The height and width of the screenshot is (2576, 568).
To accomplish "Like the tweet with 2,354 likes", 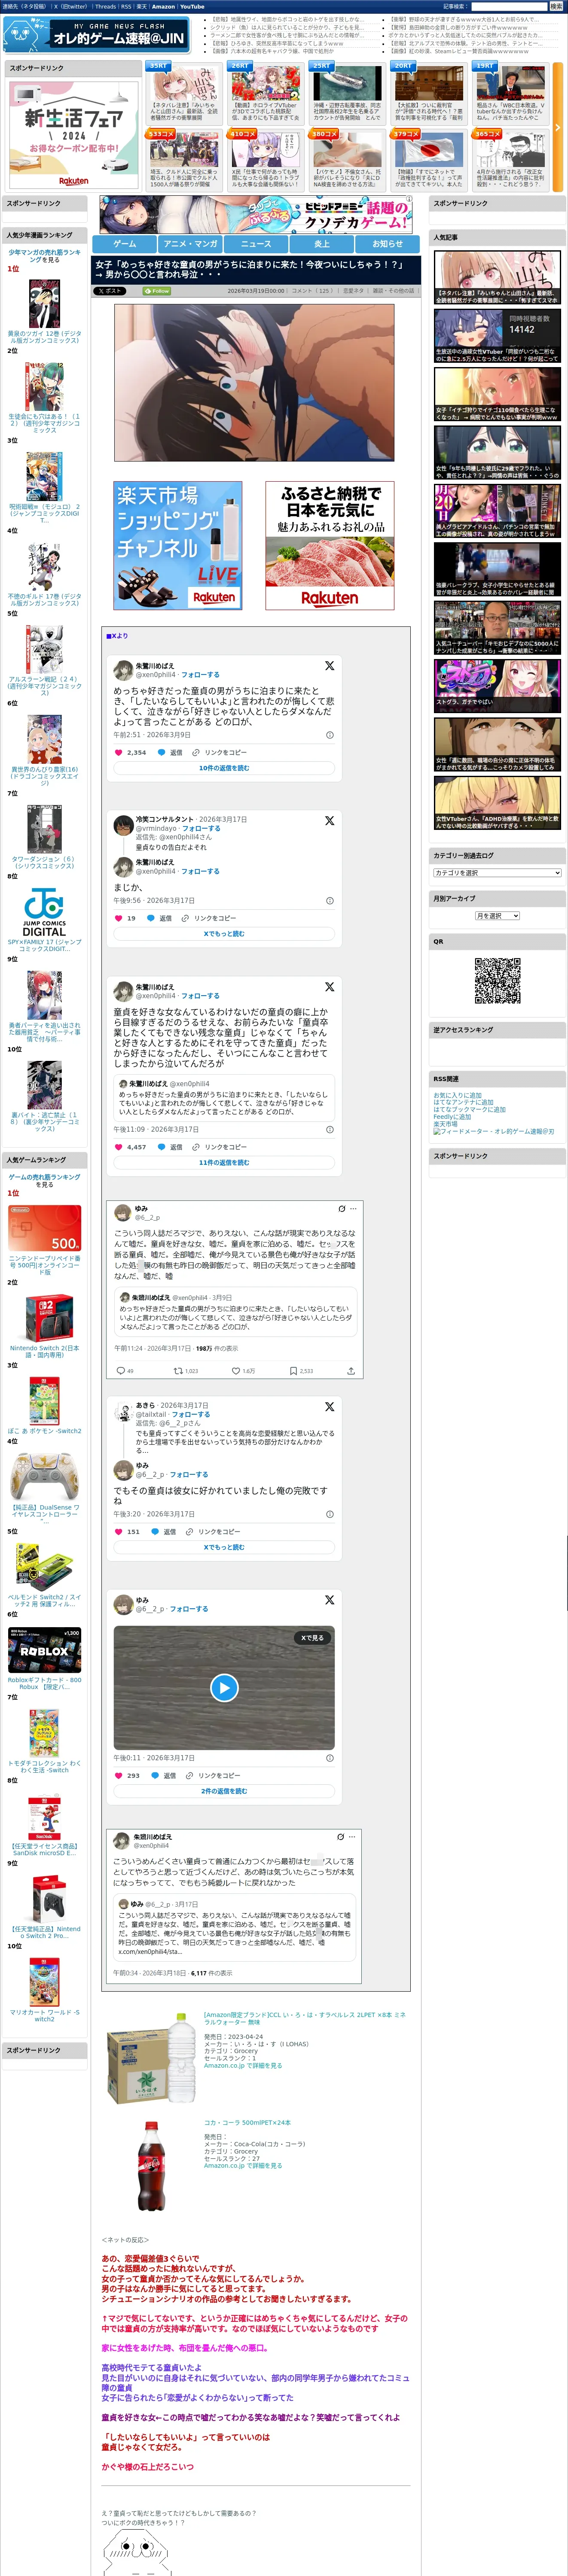I will point(118,752).
